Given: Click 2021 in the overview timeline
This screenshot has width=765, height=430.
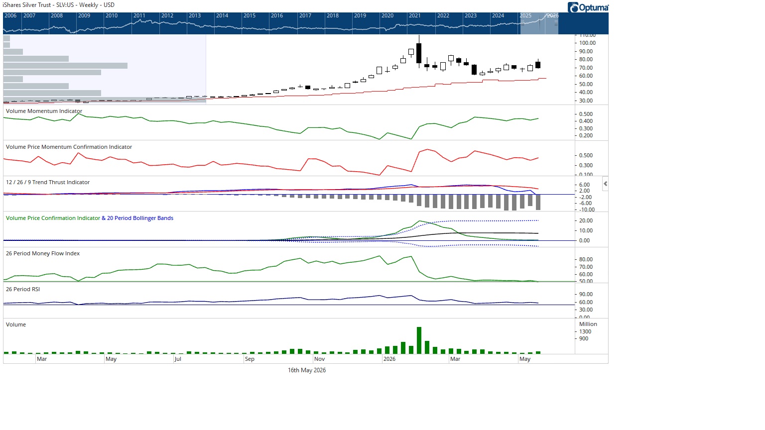Looking at the screenshot, I should coord(415,16).
